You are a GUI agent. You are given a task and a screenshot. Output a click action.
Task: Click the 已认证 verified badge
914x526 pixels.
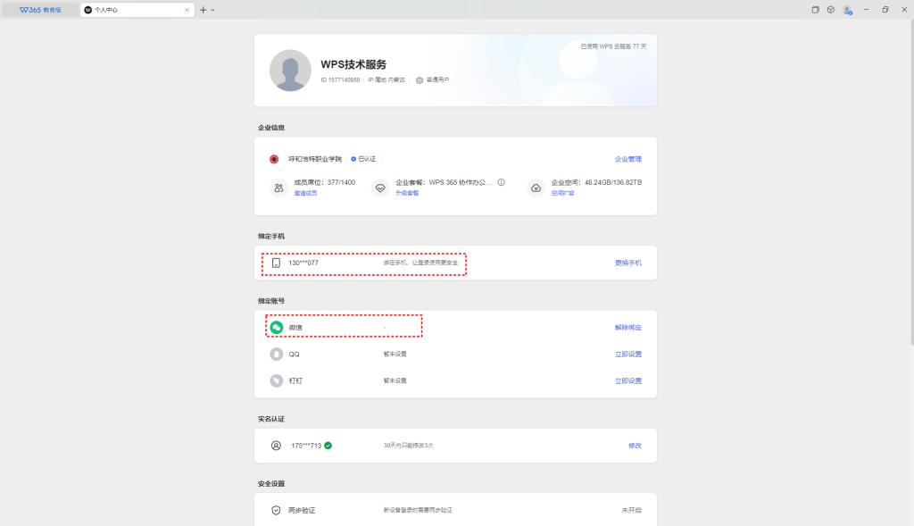pyautogui.click(x=363, y=159)
